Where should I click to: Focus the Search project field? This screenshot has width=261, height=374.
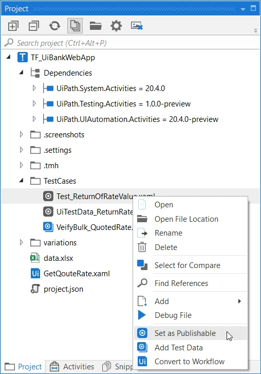130,43
